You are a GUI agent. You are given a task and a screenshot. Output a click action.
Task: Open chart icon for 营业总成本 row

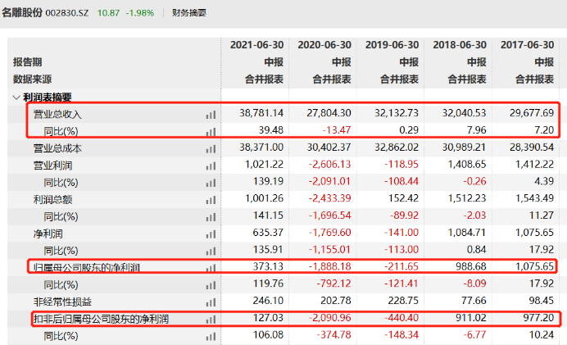pyautogui.click(x=211, y=148)
